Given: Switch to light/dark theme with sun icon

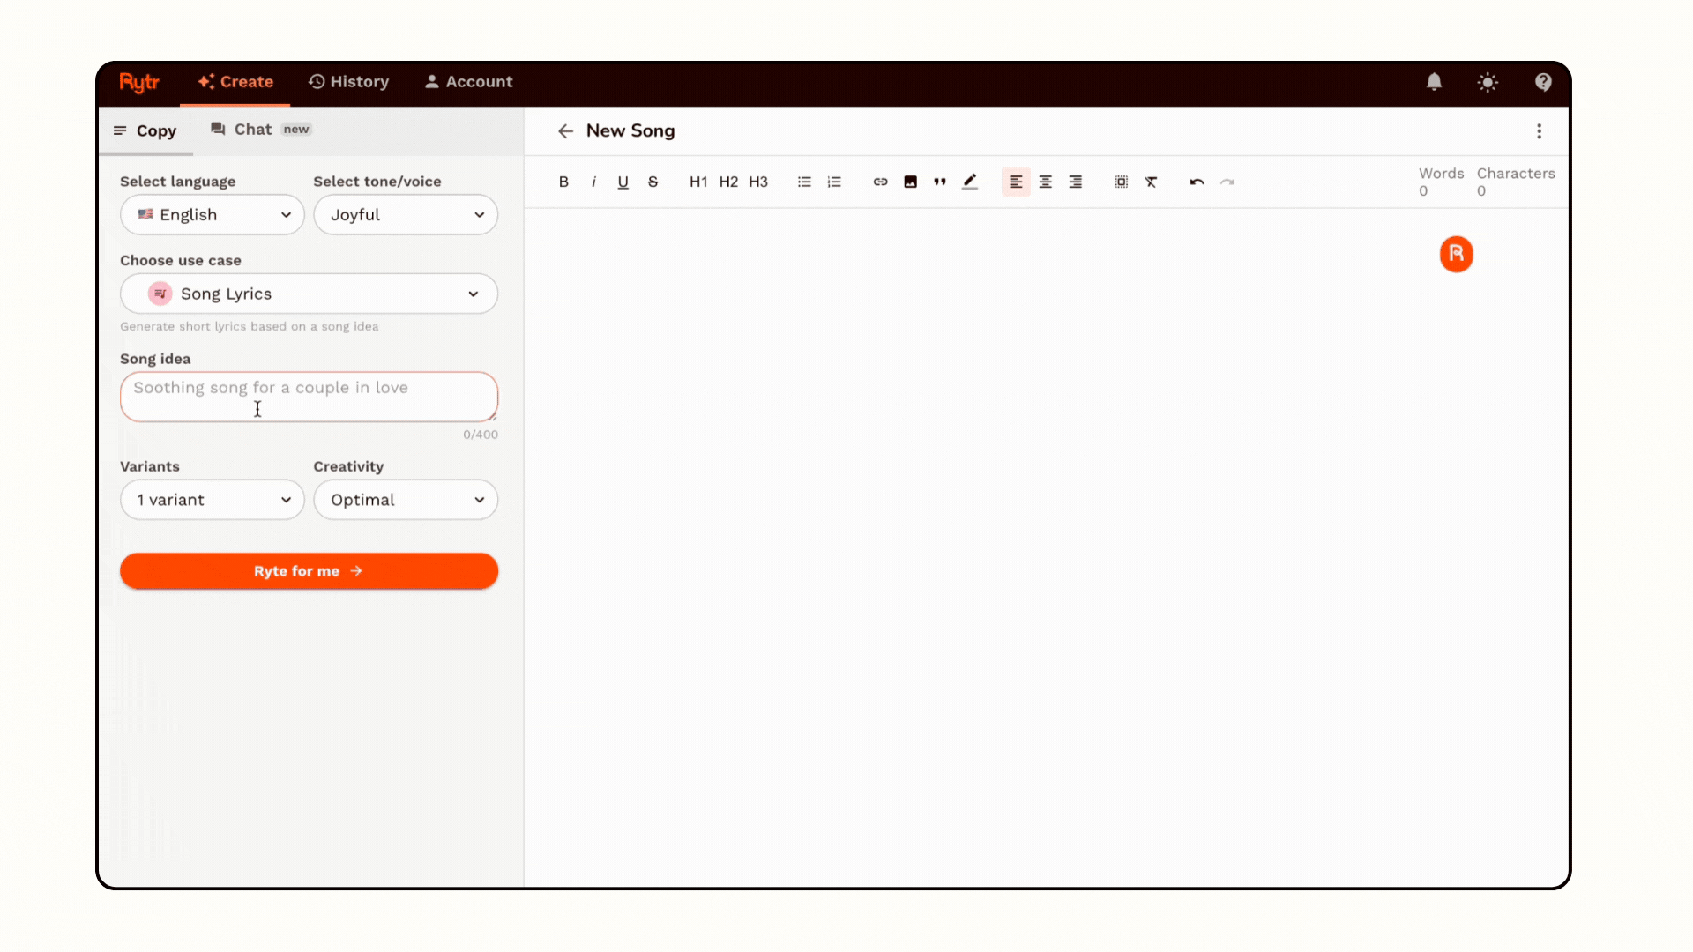Looking at the screenshot, I should (1488, 82).
